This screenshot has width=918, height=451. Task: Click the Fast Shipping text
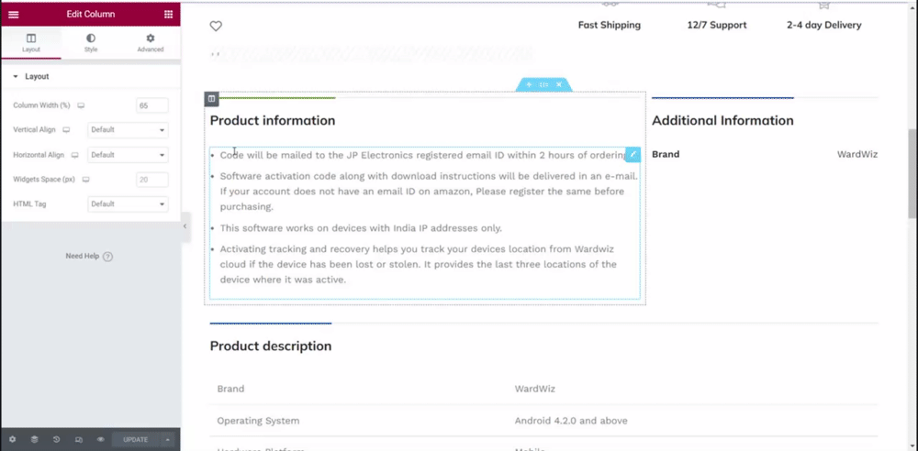coord(610,25)
